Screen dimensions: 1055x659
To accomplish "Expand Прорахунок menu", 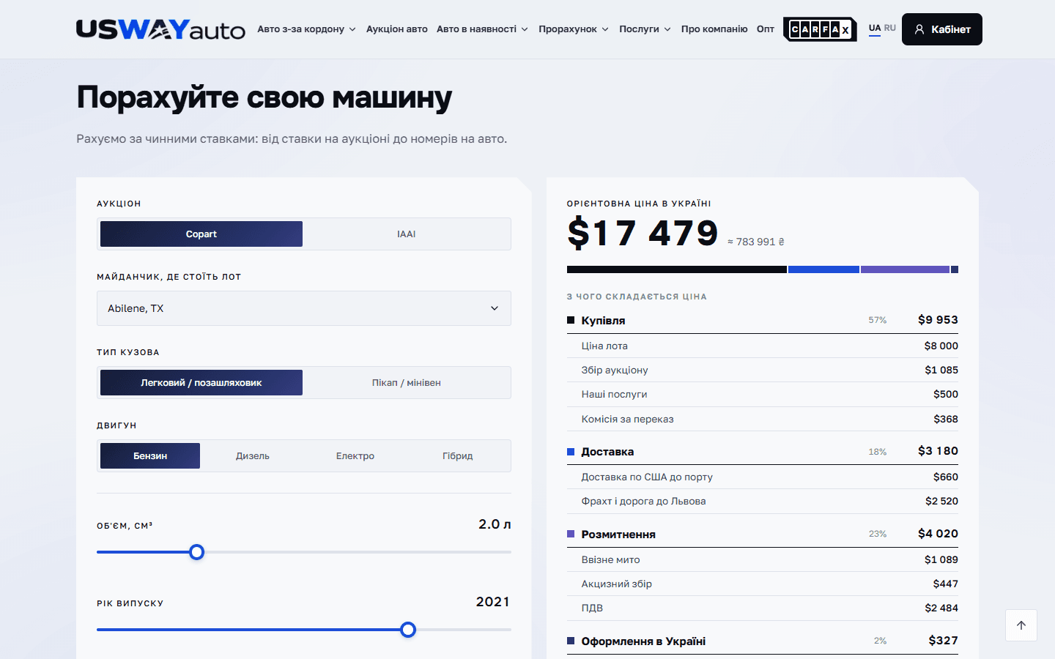I will [x=574, y=29].
